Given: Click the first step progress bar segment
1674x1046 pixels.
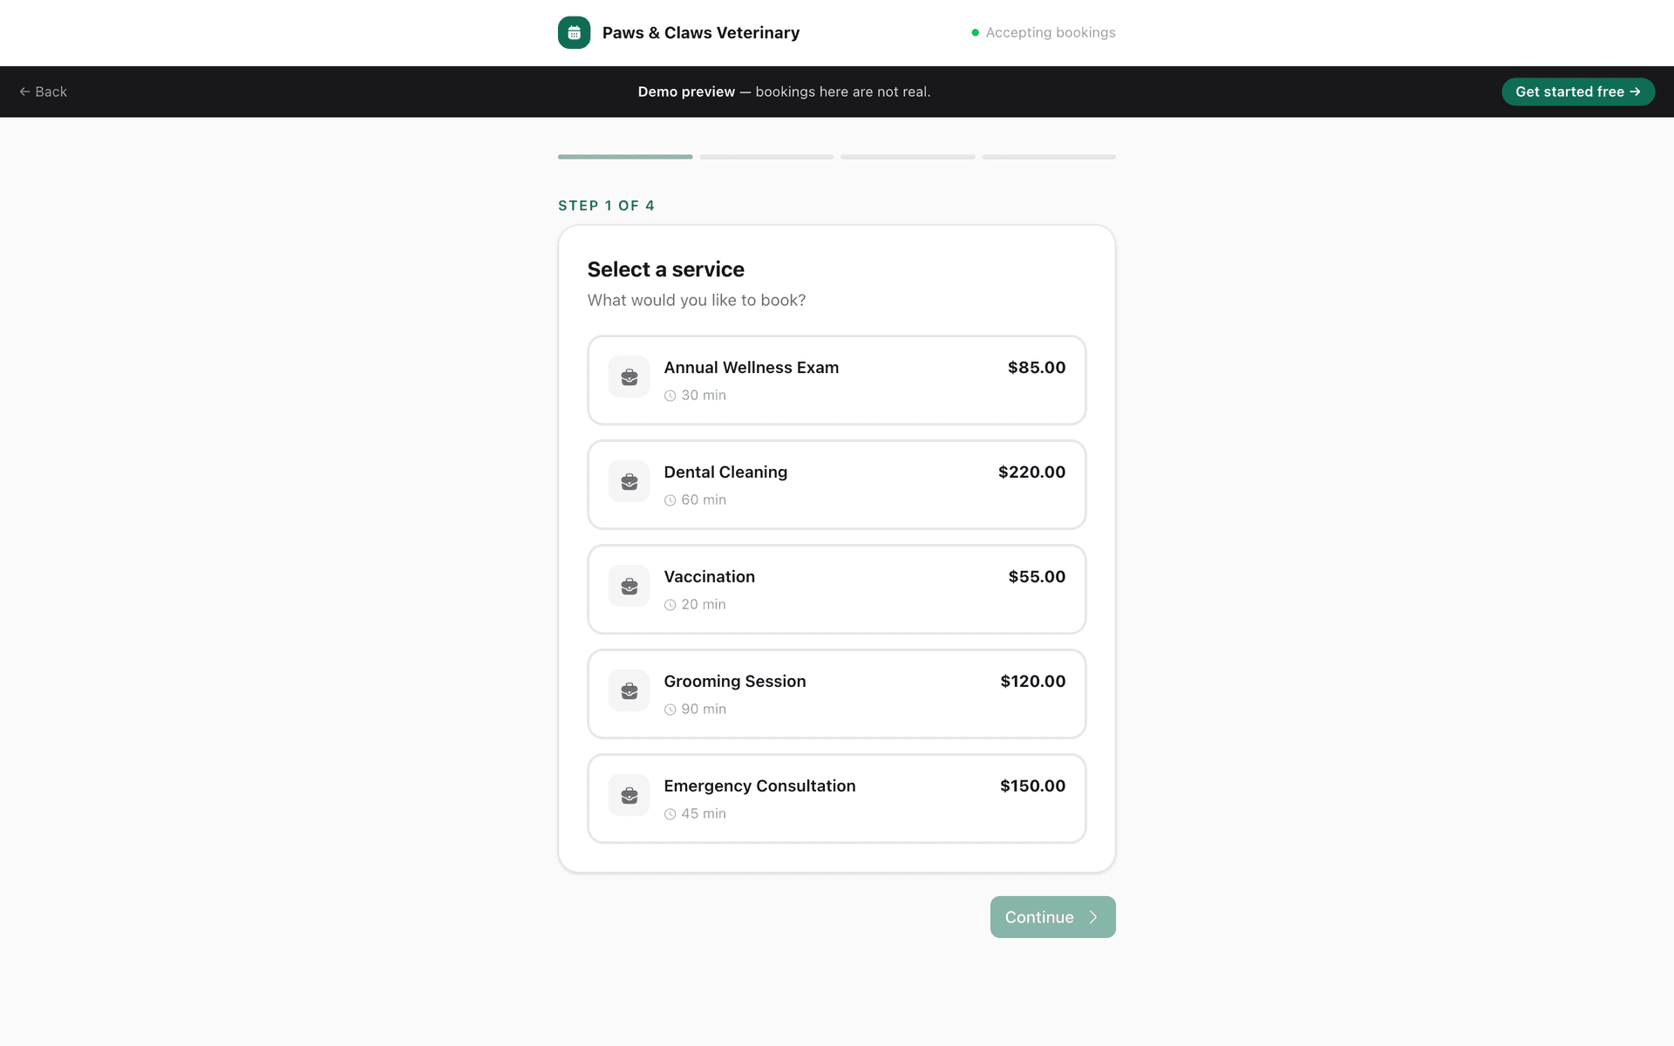Looking at the screenshot, I should (x=624, y=157).
